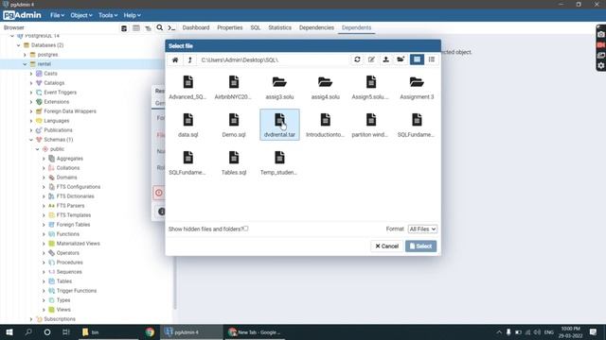Screen dimensions: 606x340
Task: Select the Demo.sql file
Action: click(234, 125)
